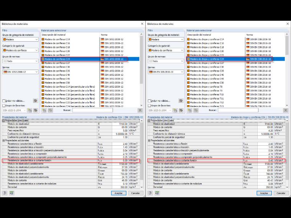This screenshot has height=218, width=291.
Task: Open the 'Todo' norm group dropdown in left dialog
Action: (20, 61)
